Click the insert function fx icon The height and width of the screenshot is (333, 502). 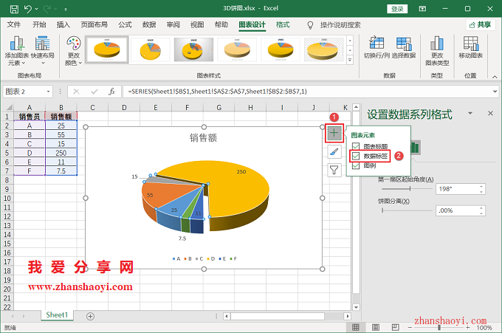[111, 92]
